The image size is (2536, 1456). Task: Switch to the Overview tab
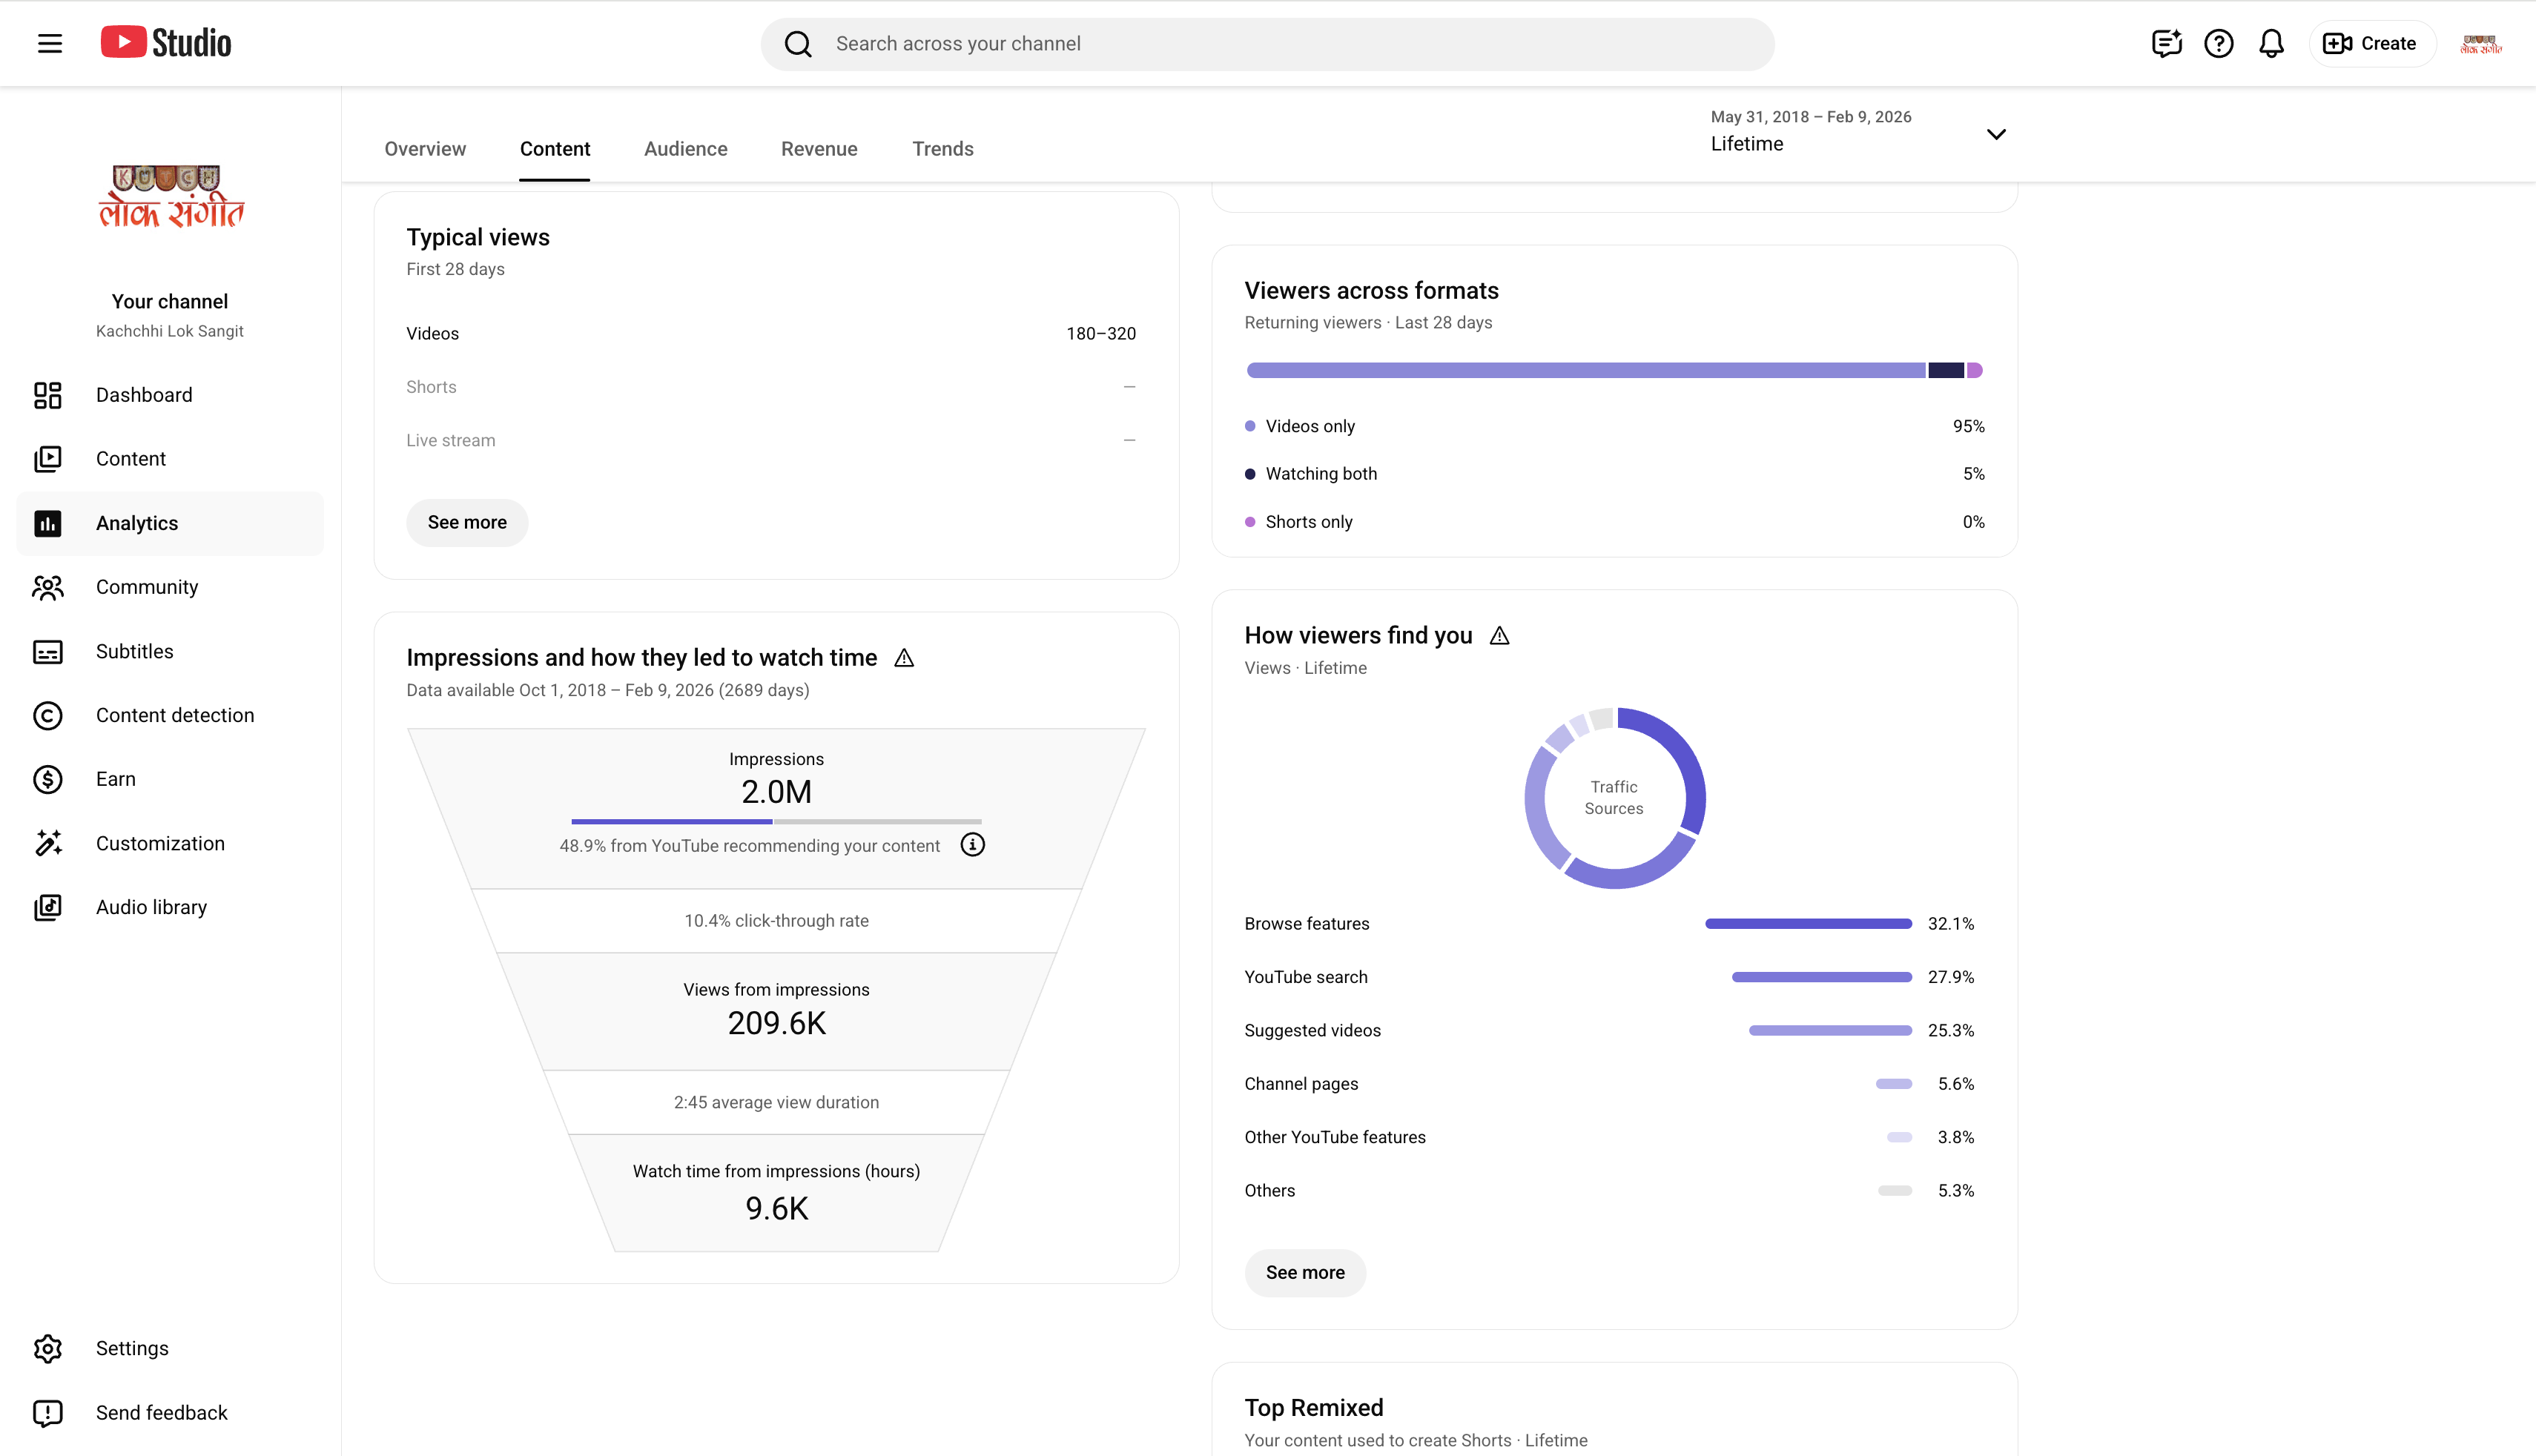pyautogui.click(x=425, y=149)
